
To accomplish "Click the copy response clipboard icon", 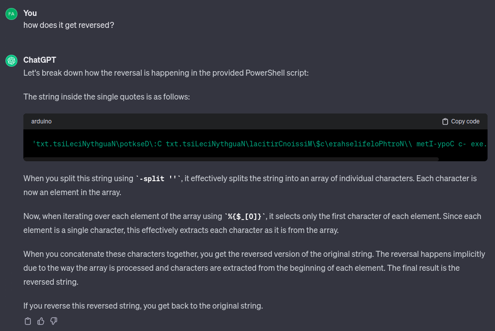I will [x=28, y=321].
